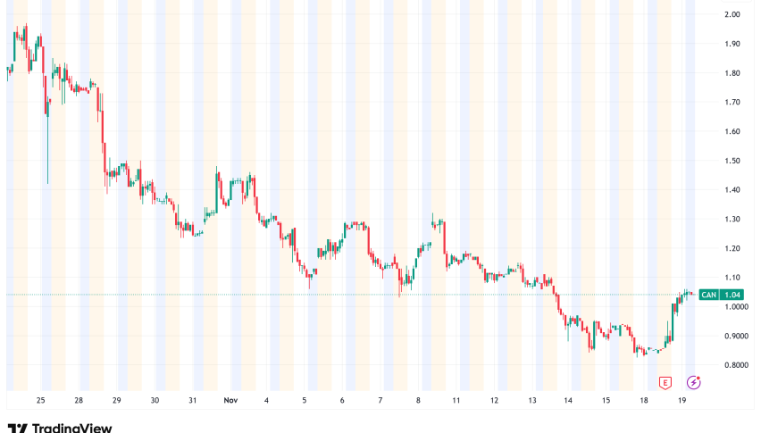Viewport: 761px width, 433px height.
Task: Select the Nov label on time axis
Action: pos(230,401)
